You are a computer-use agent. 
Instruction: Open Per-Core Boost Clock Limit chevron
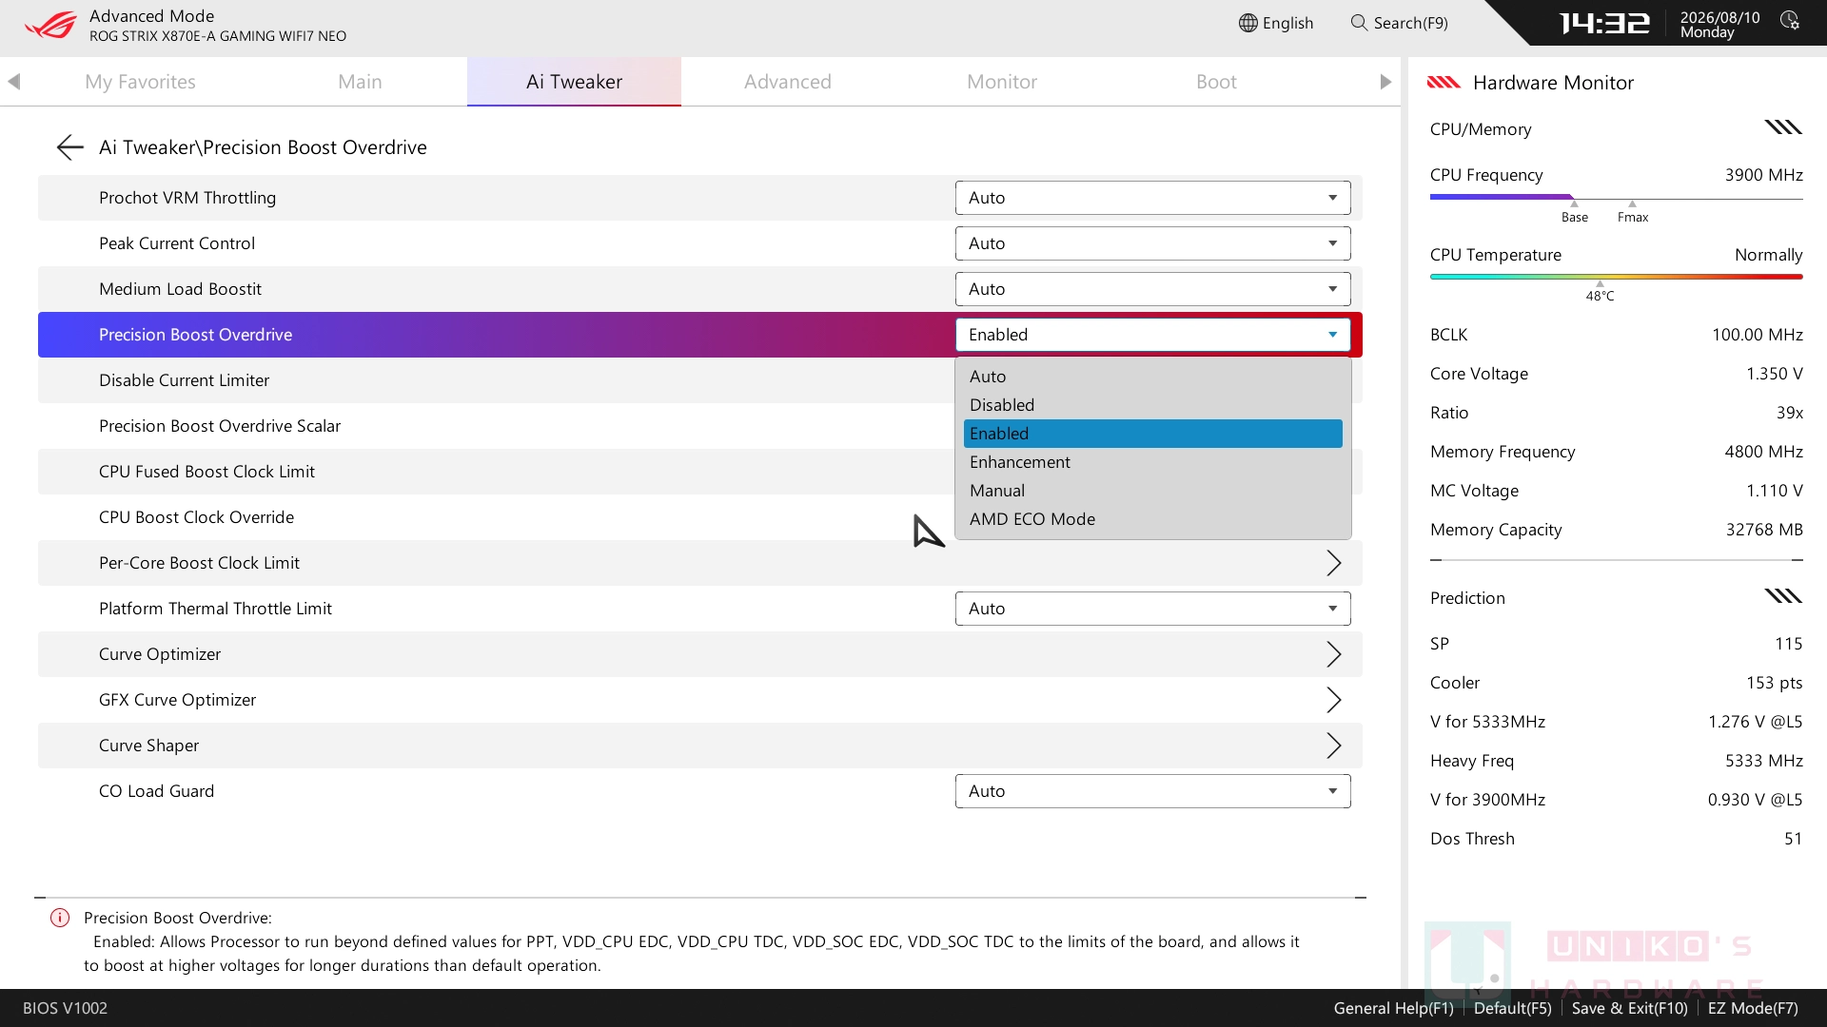[1334, 563]
